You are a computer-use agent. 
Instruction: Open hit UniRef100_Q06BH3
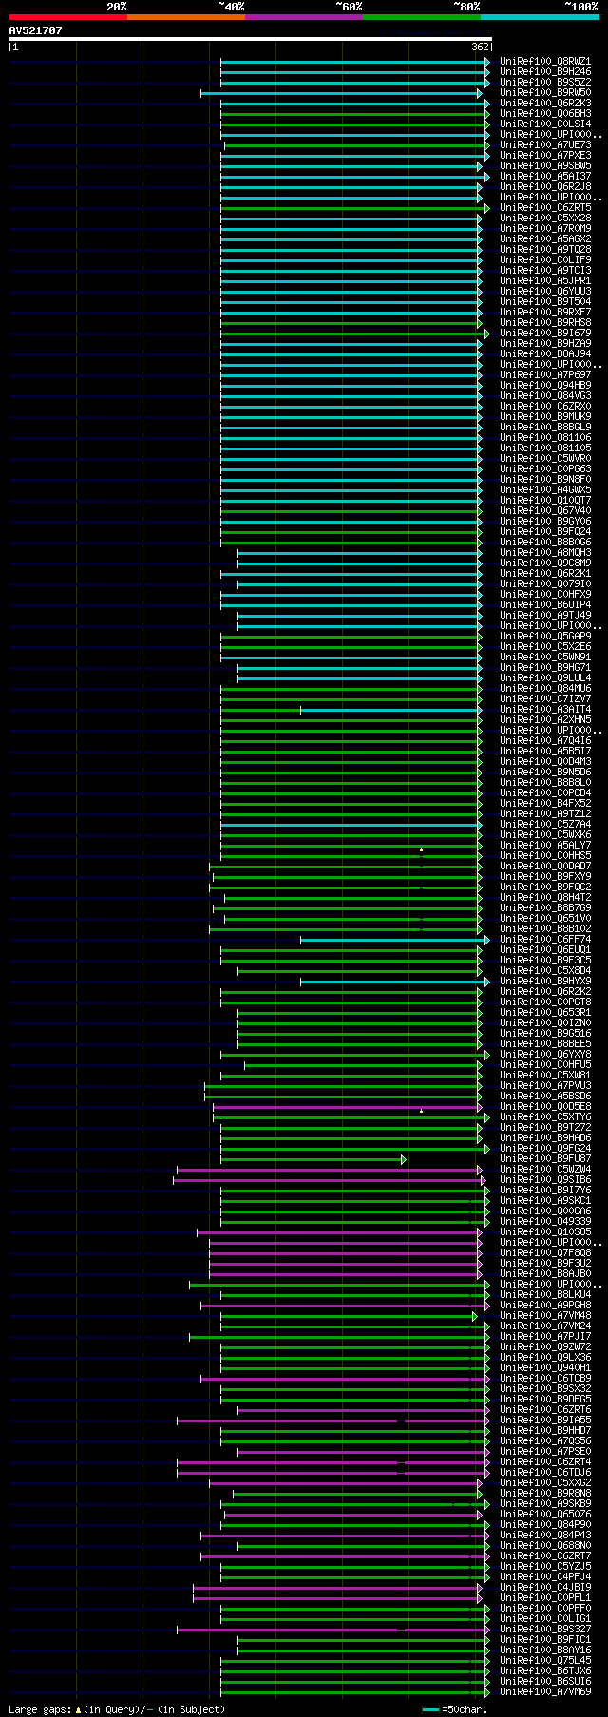click(x=545, y=113)
